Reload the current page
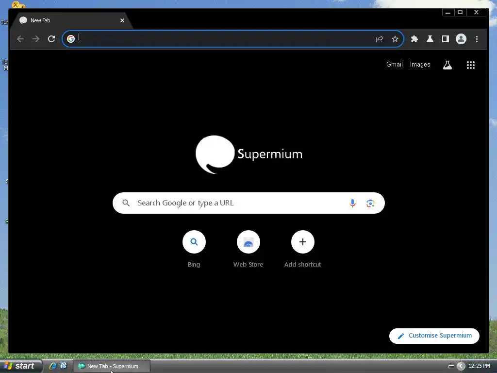The height and width of the screenshot is (373, 497). pyautogui.click(x=51, y=39)
